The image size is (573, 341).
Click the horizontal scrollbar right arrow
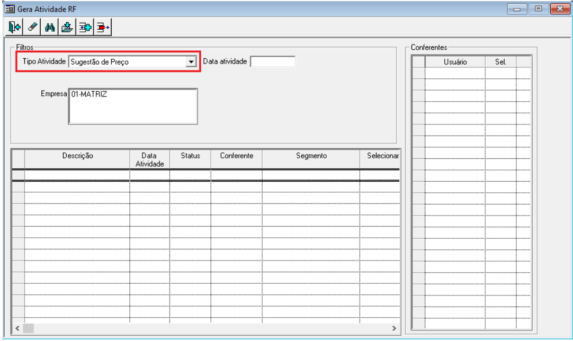coord(394,328)
